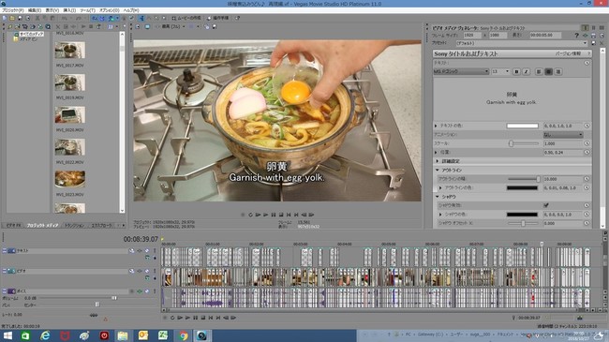Align title text left

coord(539,71)
